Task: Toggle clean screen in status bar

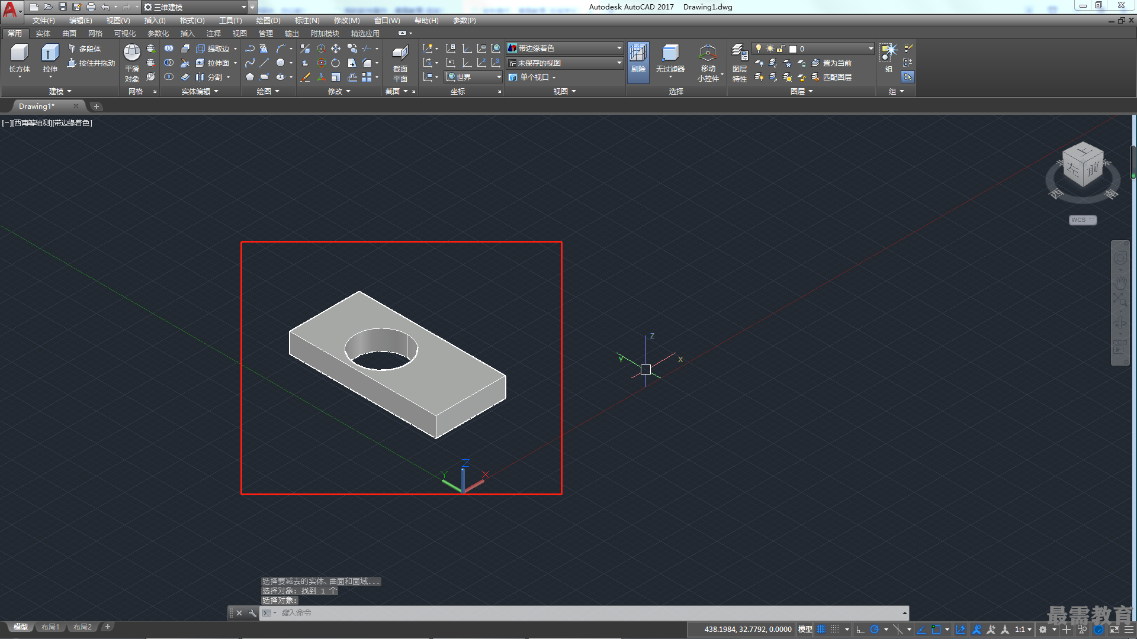Action: [1114, 630]
